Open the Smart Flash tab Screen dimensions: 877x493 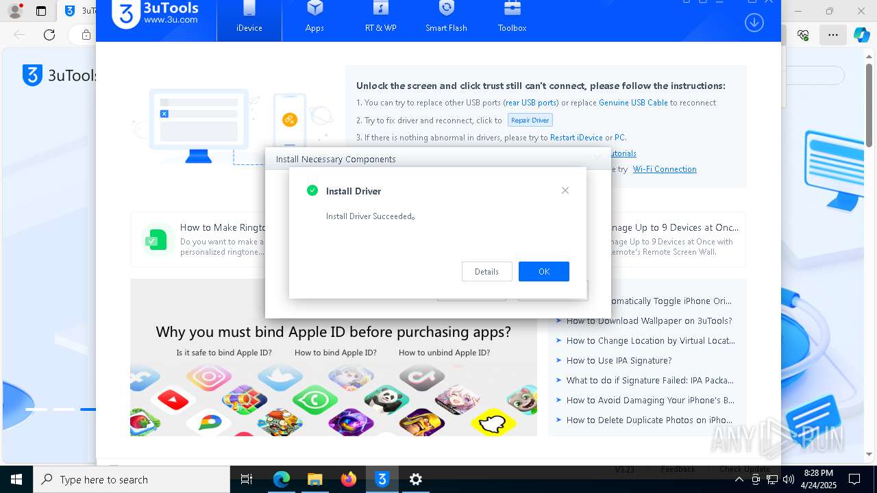446,20
